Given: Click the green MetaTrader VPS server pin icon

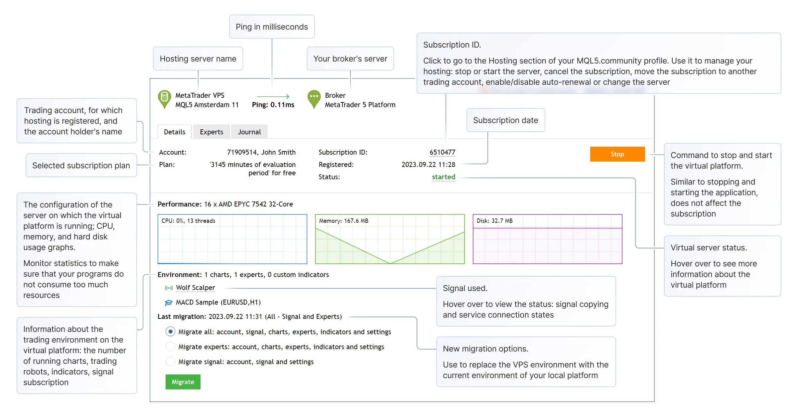Looking at the screenshot, I should click(164, 99).
